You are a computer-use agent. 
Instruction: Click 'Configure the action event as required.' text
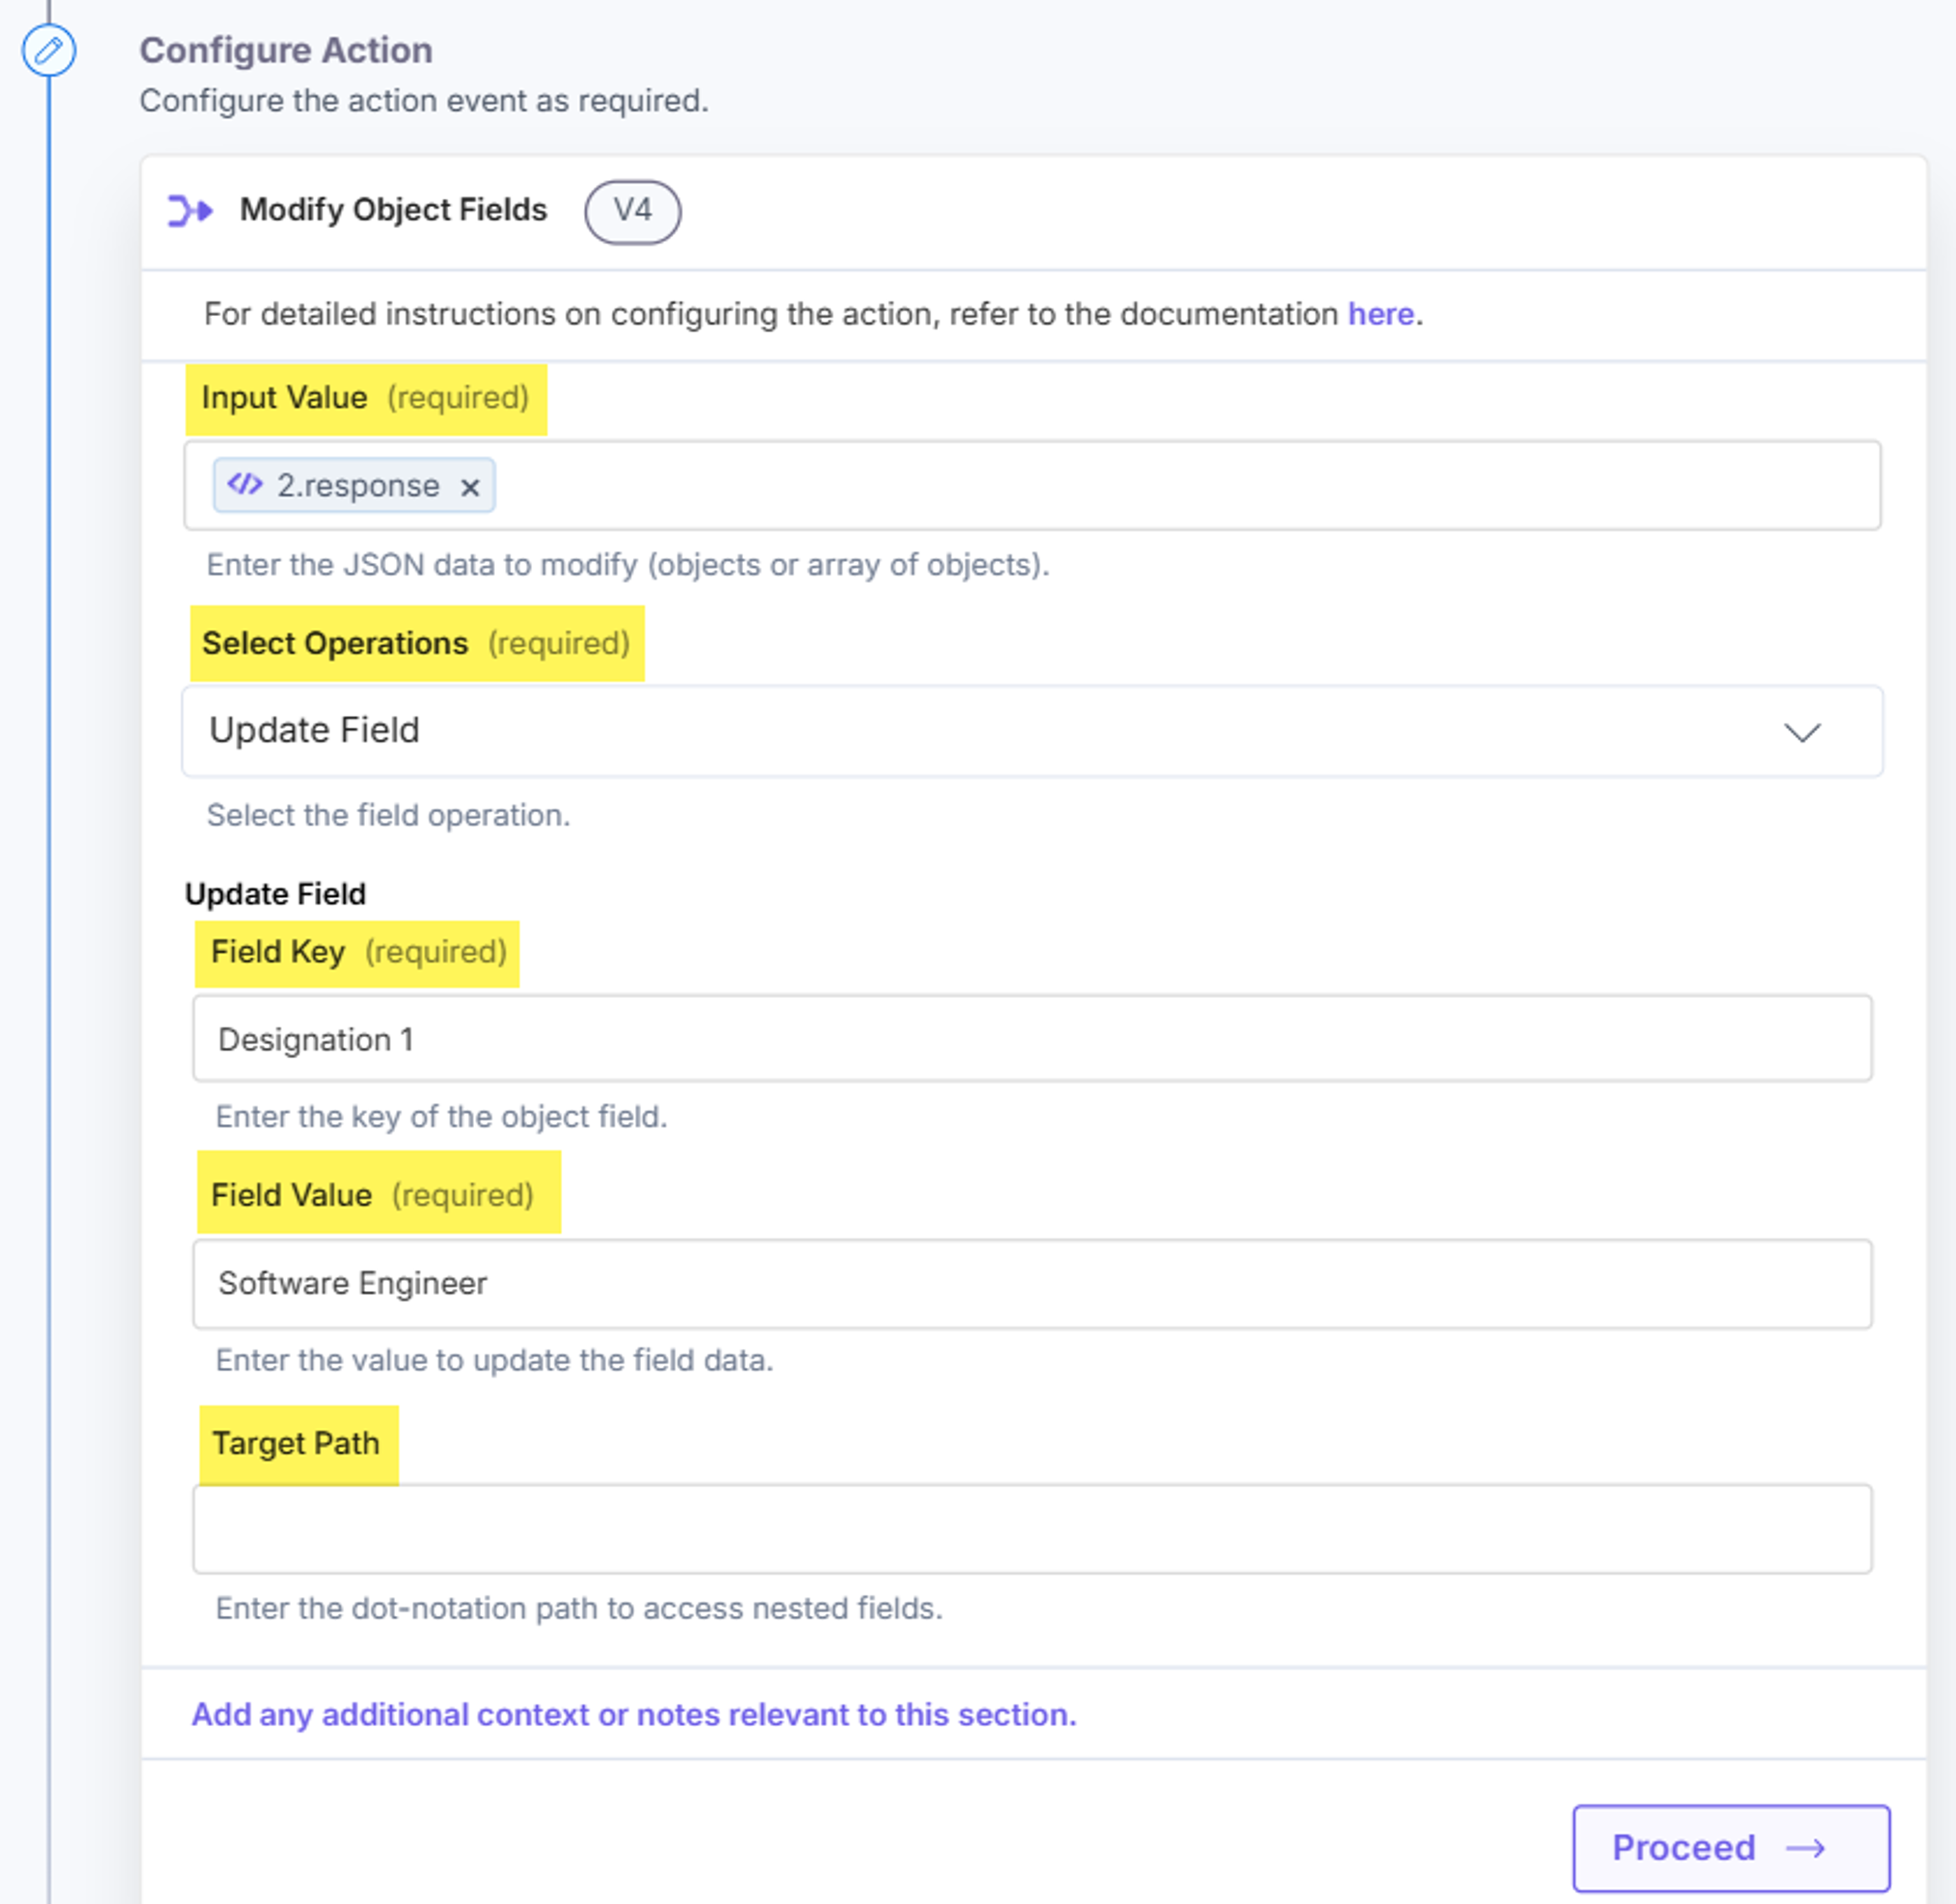point(424,101)
